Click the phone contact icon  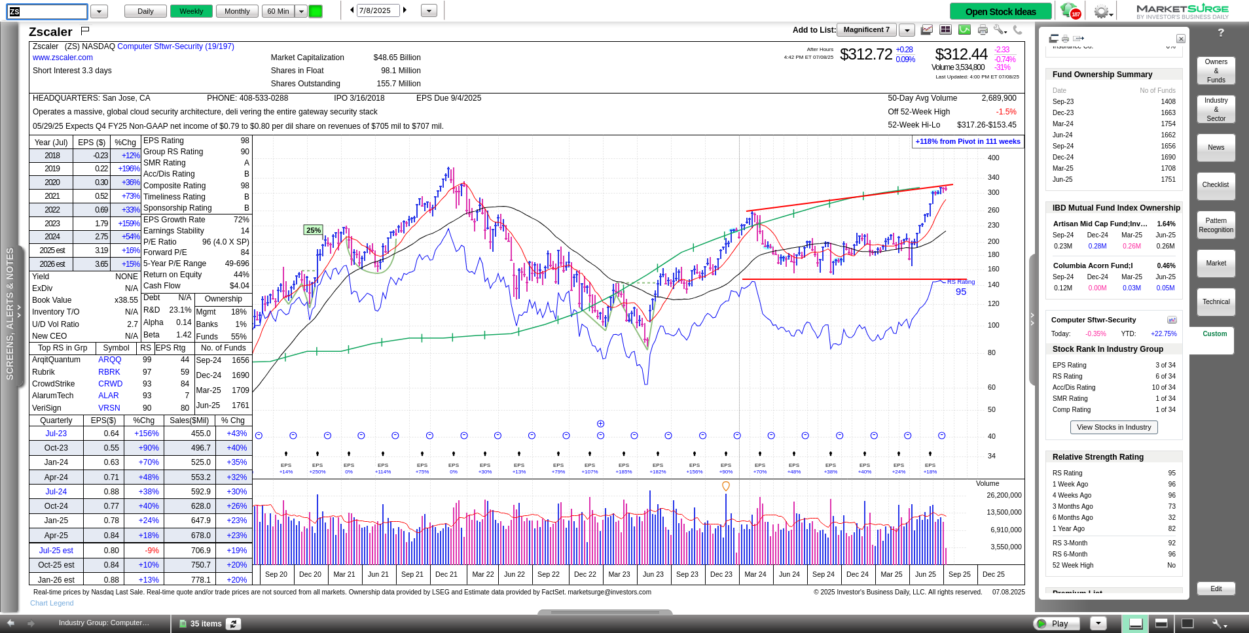point(1017,29)
